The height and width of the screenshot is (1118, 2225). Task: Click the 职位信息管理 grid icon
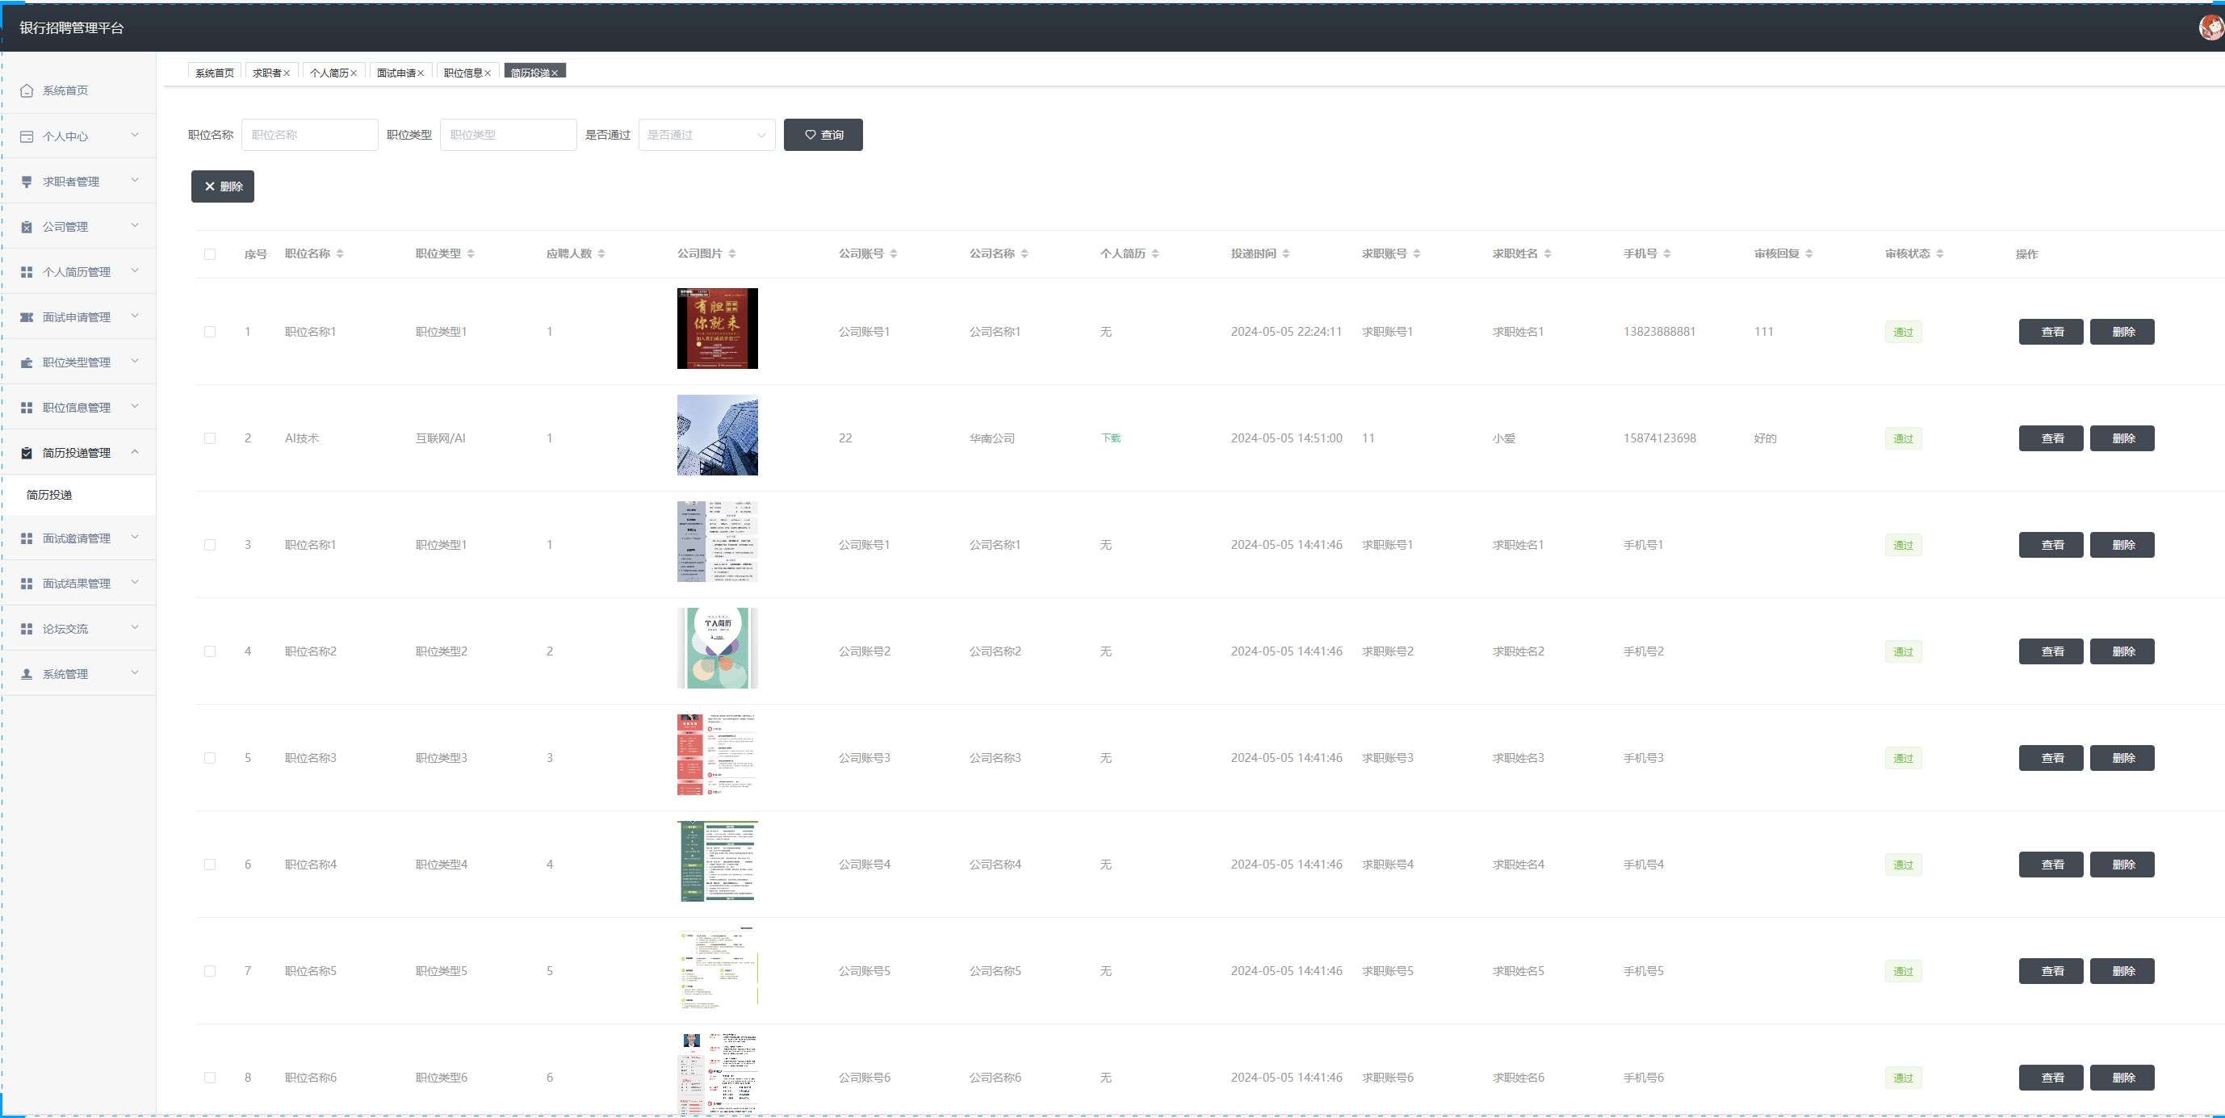click(27, 408)
